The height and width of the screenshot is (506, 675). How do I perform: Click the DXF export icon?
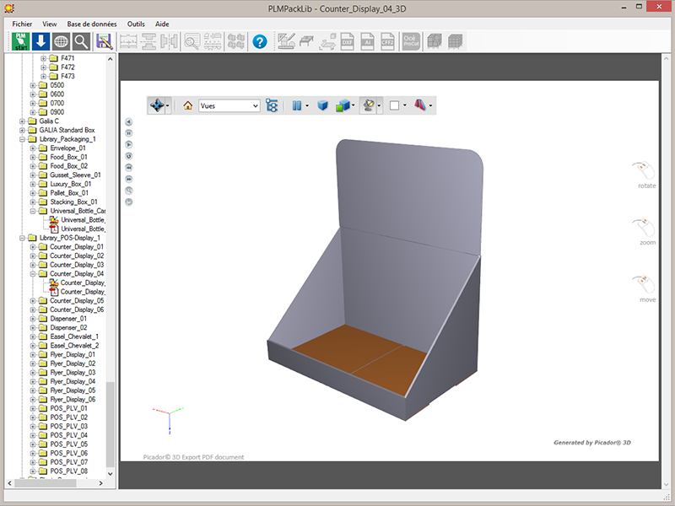point(347,41)
